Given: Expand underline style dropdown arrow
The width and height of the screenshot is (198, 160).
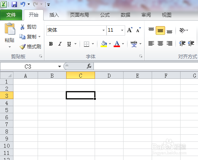Looking at the screenshot, I should coord(76,44).
